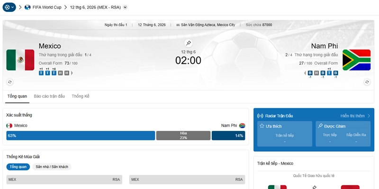Click Mexico's first H form badge
This screenshot has width=379, height=189.
coord(60,73)
